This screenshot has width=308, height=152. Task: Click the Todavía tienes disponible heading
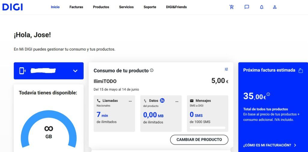point(48,93)
